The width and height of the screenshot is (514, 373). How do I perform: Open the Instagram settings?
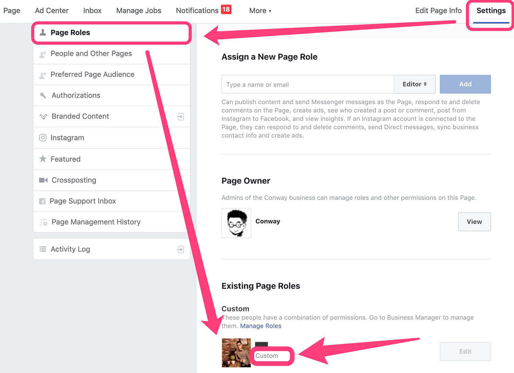[112, 138]
